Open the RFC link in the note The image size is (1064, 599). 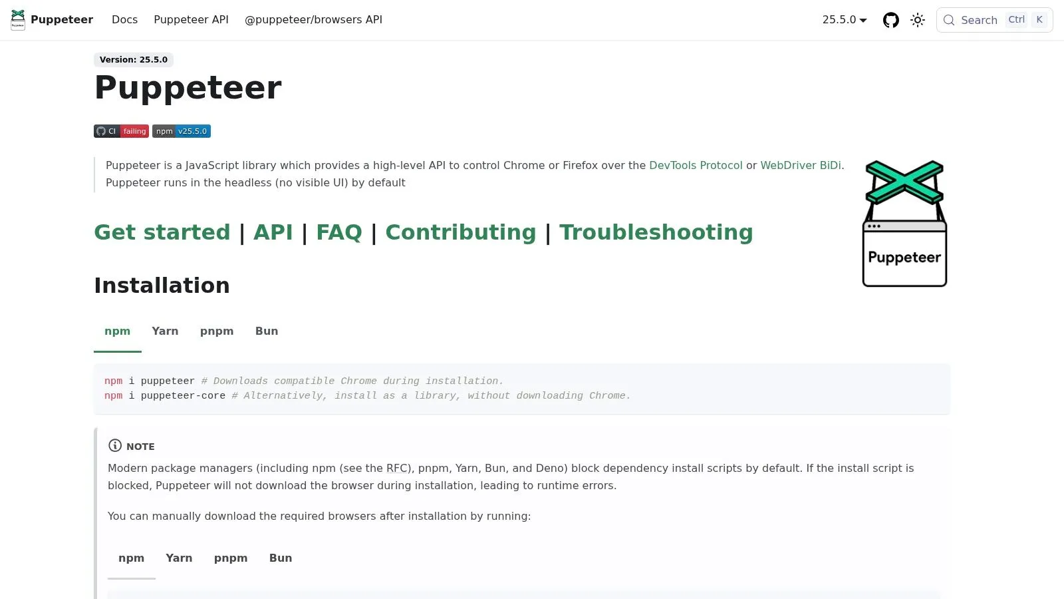click(x=397, y=469)
